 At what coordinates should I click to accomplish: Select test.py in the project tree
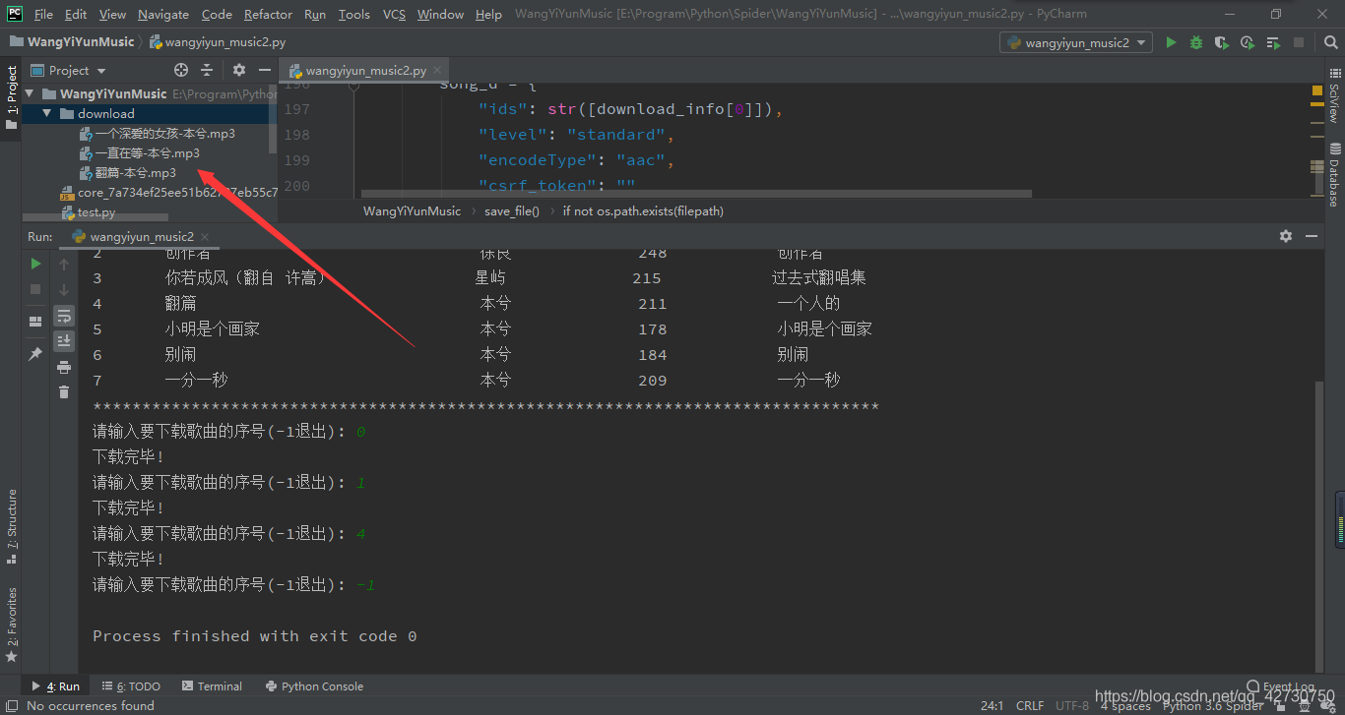click(88, 211)
